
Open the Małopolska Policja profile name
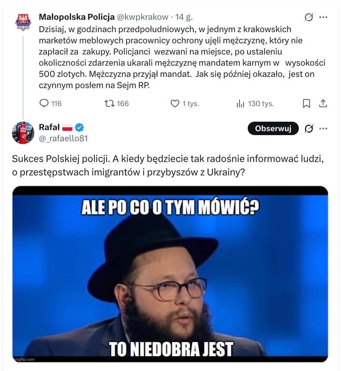coord(76,17)
